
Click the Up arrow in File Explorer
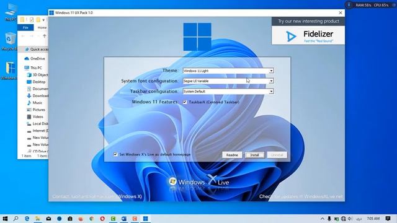coord(45,36)
